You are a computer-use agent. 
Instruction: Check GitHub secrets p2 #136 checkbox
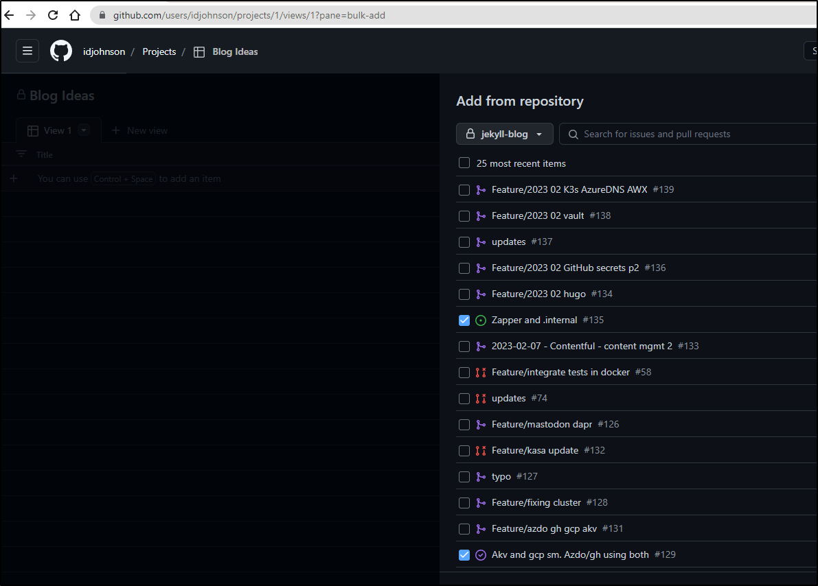(x=464, y=268)
